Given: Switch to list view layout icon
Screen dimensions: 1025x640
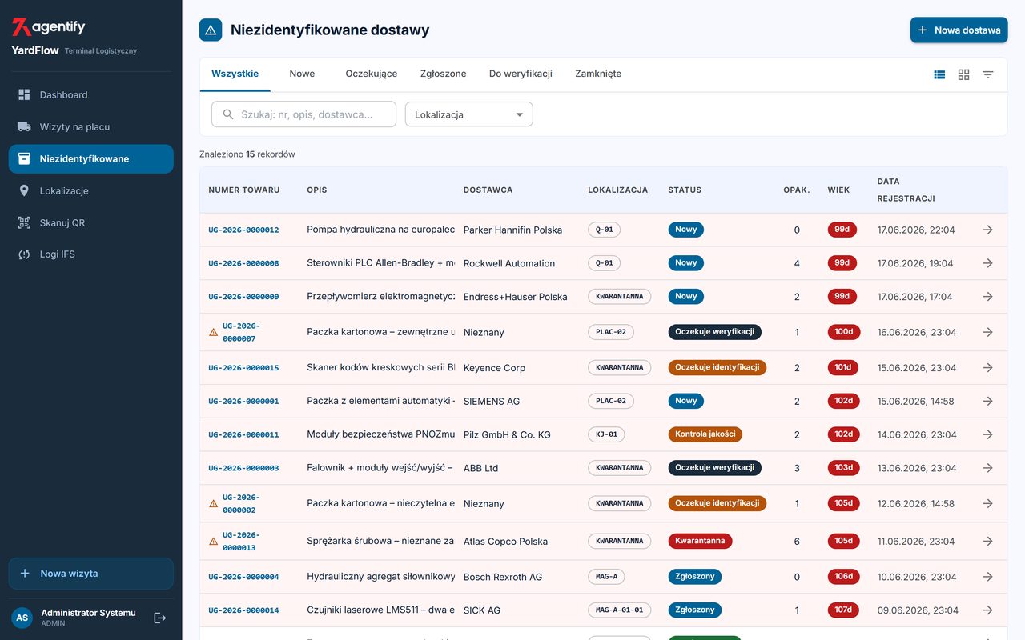Looking at the screenshot, I should (939, 74).
